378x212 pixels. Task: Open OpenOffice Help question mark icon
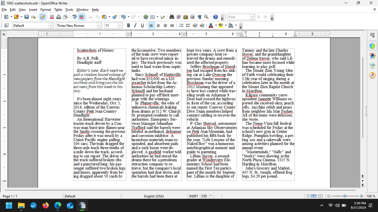[x=215, y=17]
